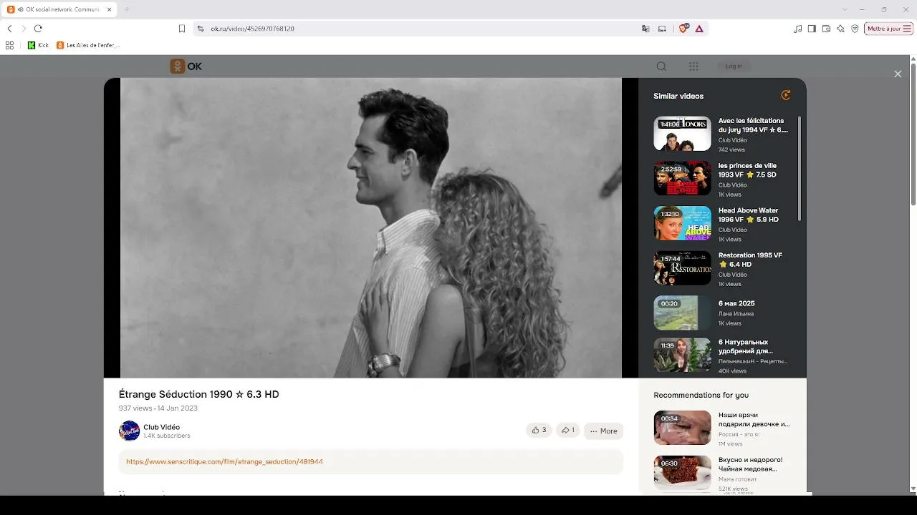Screen dimensions: 917x515
Task: Open the VPN shield icon
Action: [855, 29]
